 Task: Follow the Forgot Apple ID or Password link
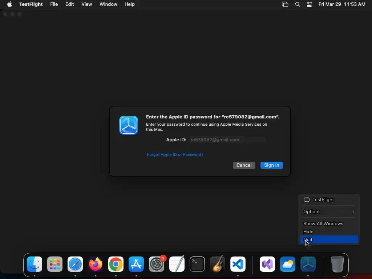click(x=175, y=154)
